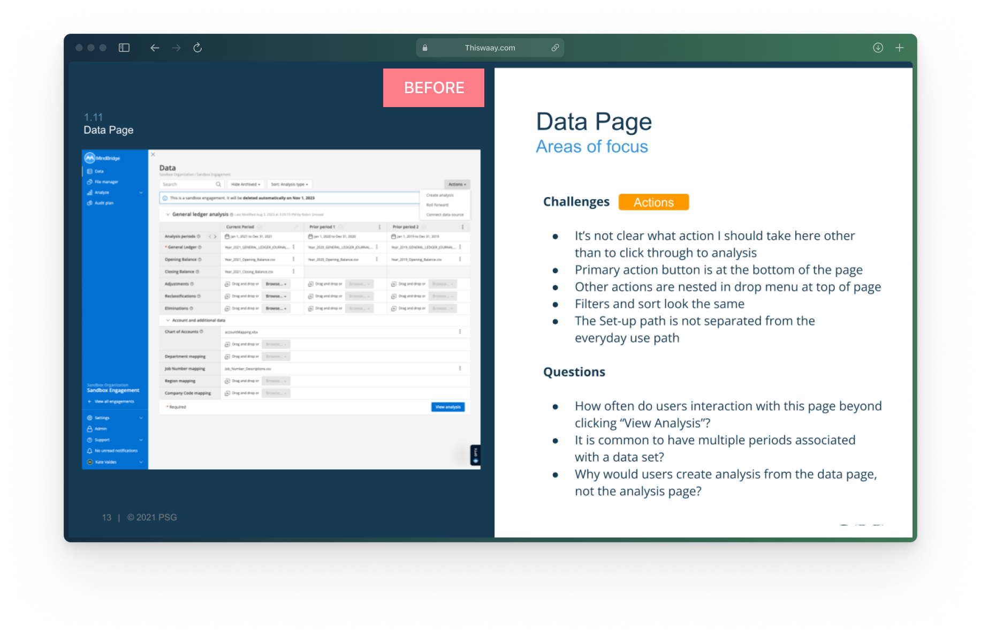Open the Hide Archived filter dropdown
Image resolution: width=981 pixels, height=636 pixels.
click(246, 184)
